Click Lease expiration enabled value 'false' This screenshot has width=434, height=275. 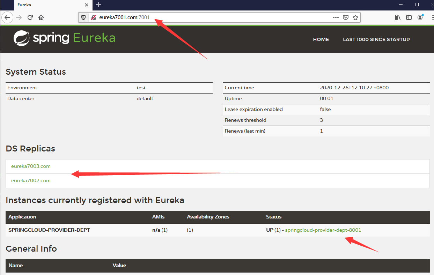pos(325,109)
